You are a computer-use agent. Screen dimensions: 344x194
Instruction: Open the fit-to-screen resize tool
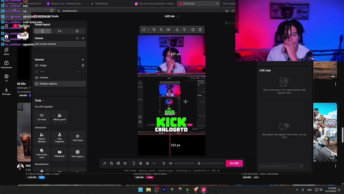coord(144,30)
